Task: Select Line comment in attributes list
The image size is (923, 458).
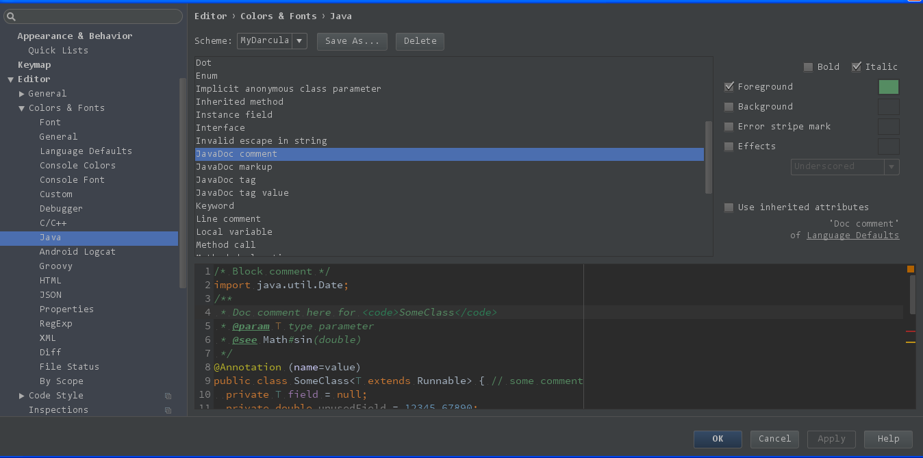Action: 450,219
